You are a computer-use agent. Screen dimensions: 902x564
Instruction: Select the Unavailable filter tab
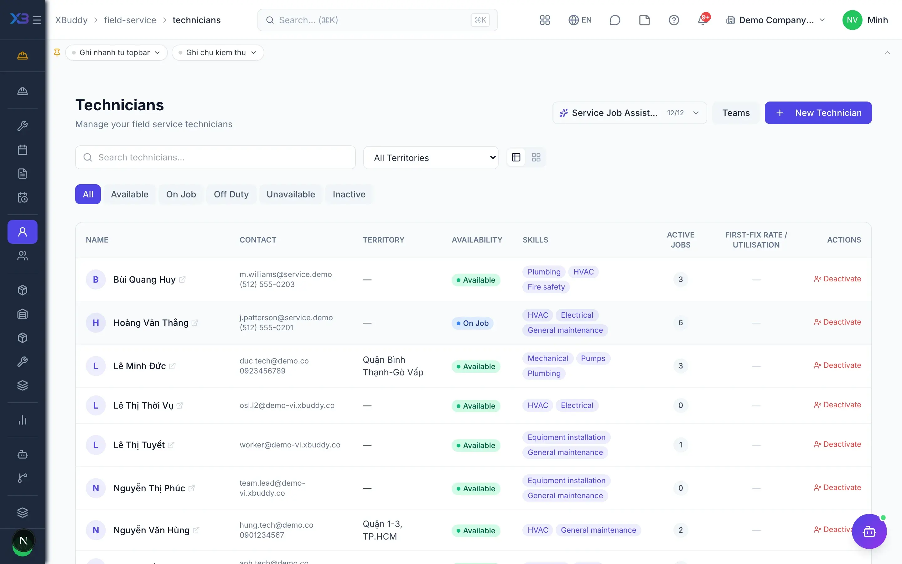pos(291,194)
